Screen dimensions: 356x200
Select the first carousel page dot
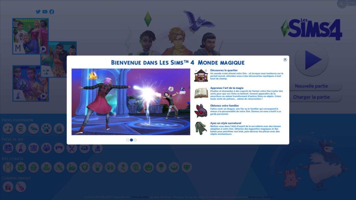[128, 140]
